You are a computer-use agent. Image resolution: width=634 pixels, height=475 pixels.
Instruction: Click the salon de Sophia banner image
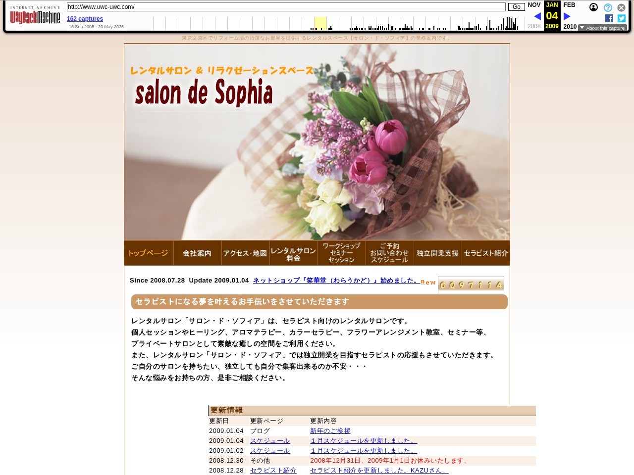tap(317, 142)
